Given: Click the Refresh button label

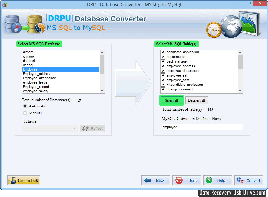Looking at the screenshot, I should 97,128.
